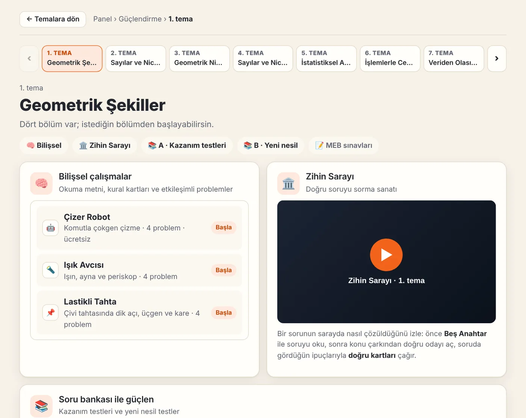Screen dimensions: 526x418
Task: Click the robot icon of Çizer Robot
Action: pos(51,228)
